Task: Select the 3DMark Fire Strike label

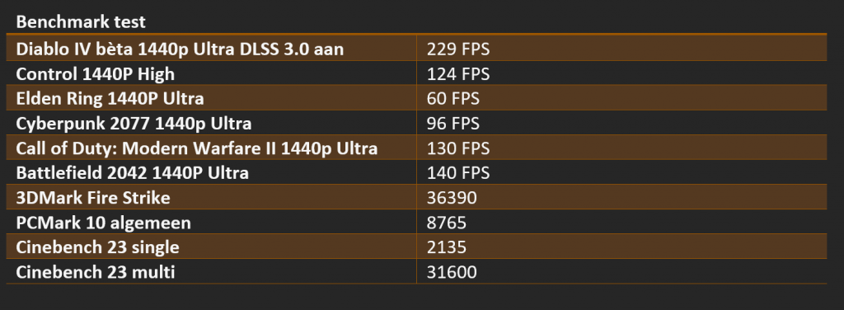Action: [x=93, y=198]
